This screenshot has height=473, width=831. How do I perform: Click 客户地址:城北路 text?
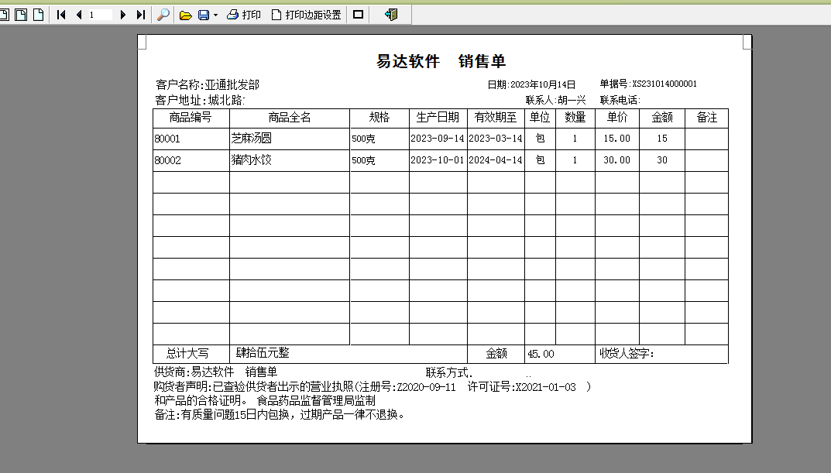[200, 100]
